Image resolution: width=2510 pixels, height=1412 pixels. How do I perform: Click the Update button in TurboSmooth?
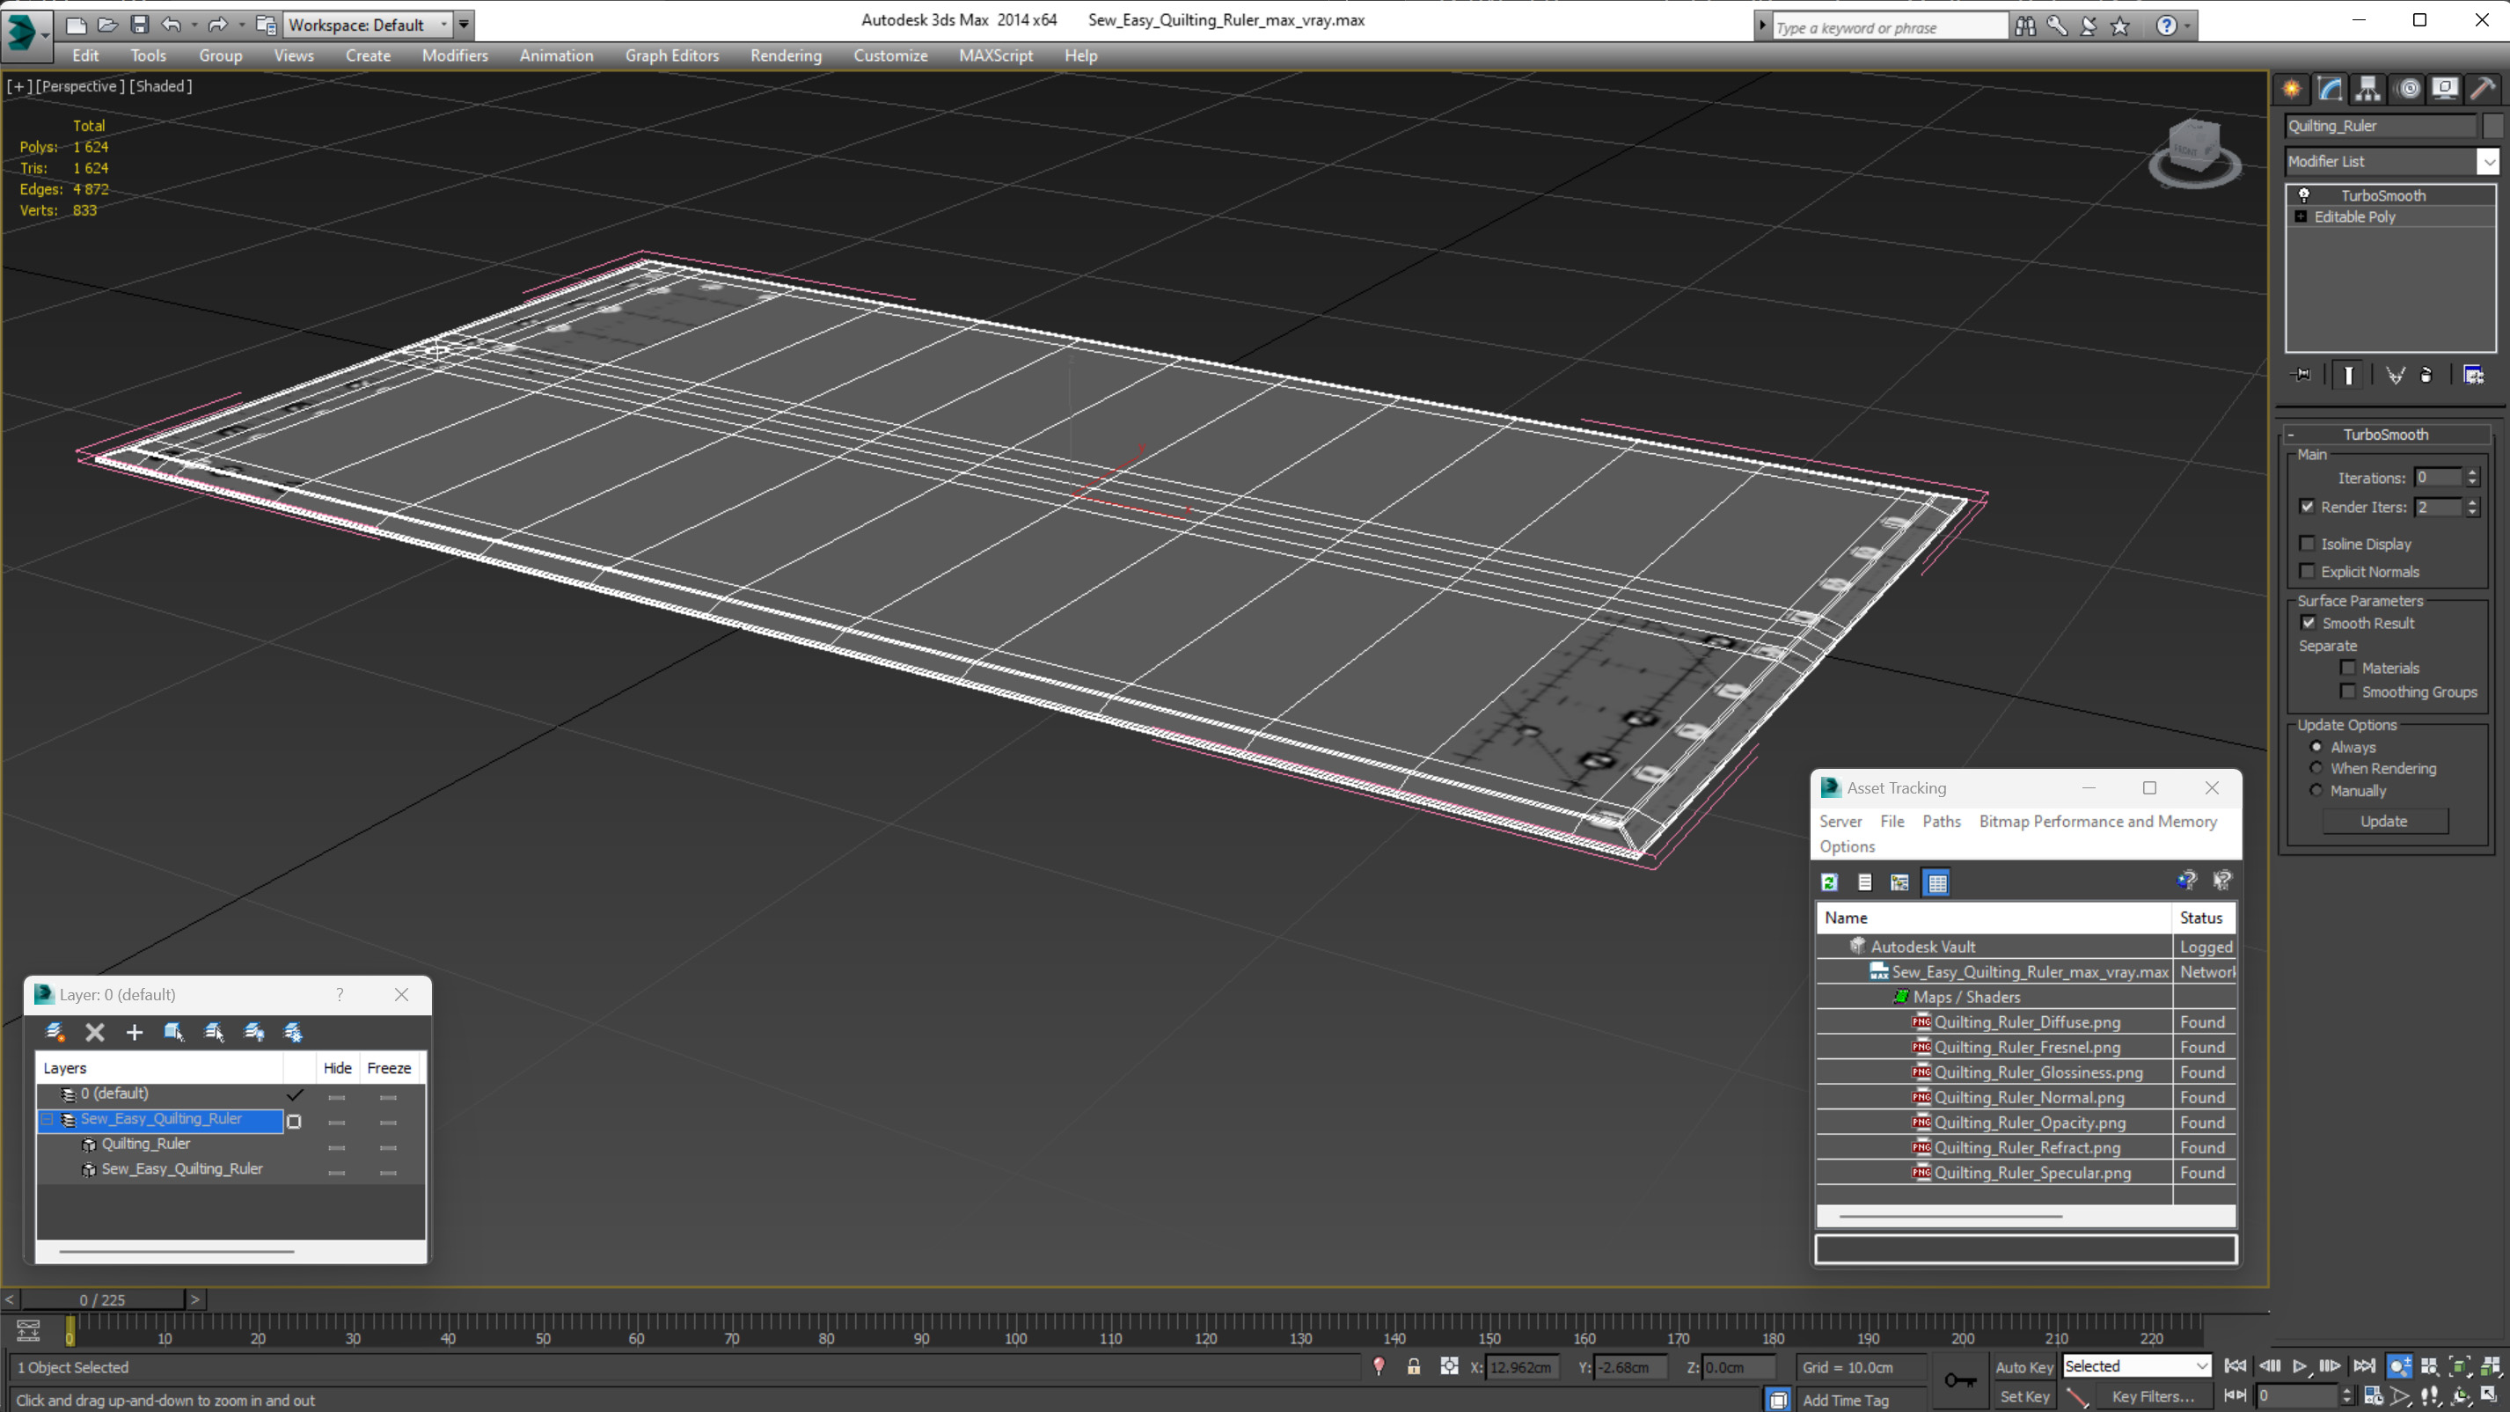click(2384, 821)
